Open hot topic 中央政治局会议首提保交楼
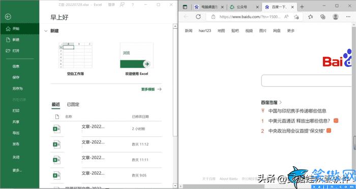The height and width of the screenshot is (189, 356). (x=296, y=131)
